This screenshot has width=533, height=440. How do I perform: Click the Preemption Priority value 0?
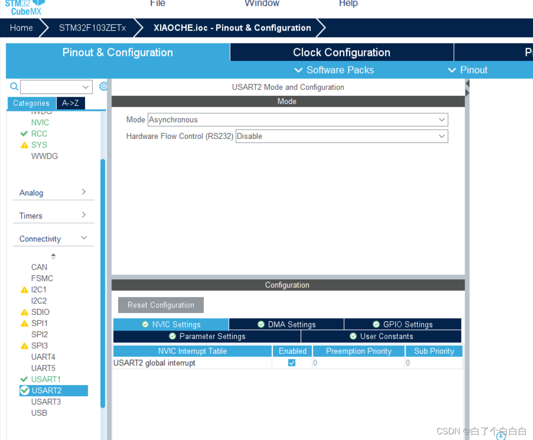coord(359,363)
